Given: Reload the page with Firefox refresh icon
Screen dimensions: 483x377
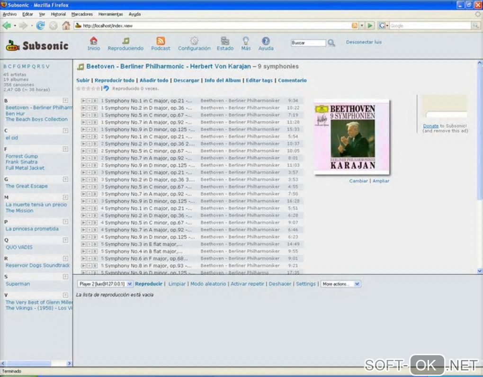Looking at the screenshot, I should click(40, 26).
